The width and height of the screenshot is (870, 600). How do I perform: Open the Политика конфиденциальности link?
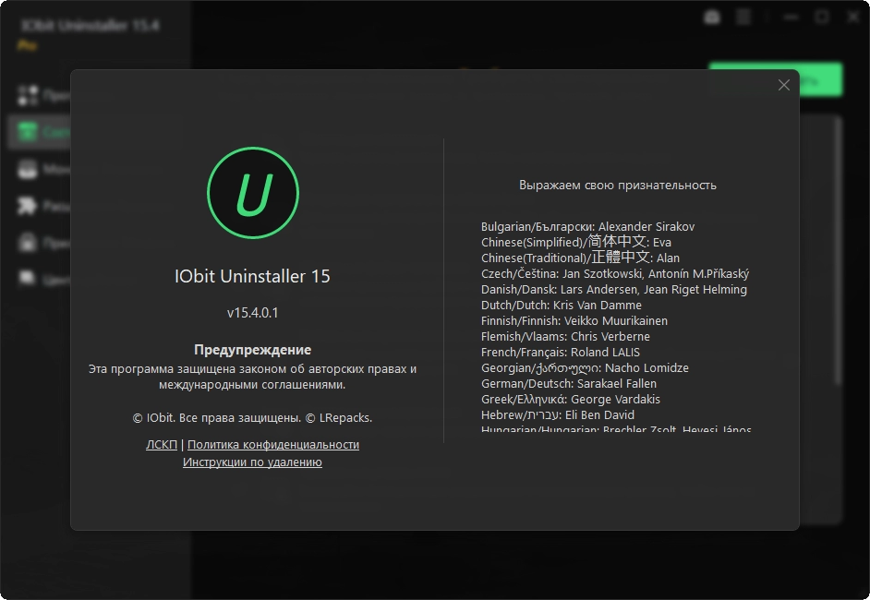pyautogui.click(x=273, y=444)
